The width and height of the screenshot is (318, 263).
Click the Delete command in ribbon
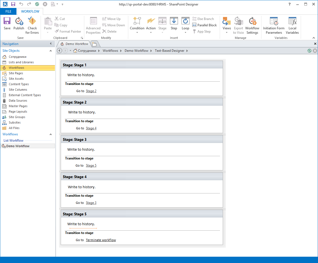(x=110, y=31)
